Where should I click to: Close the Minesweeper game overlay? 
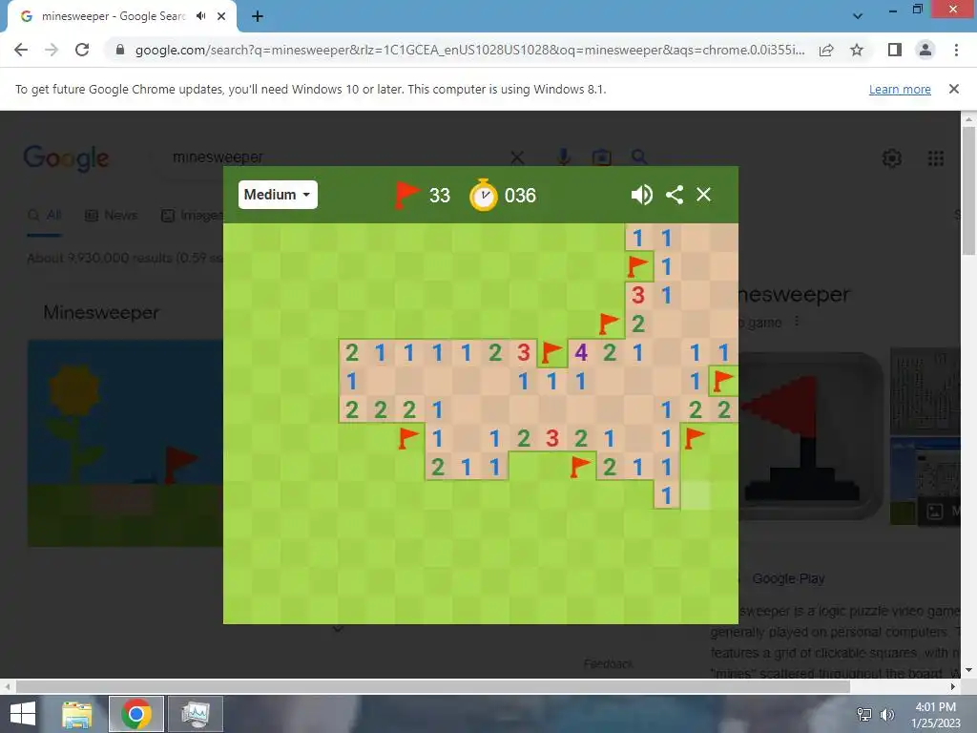point(703,195)
